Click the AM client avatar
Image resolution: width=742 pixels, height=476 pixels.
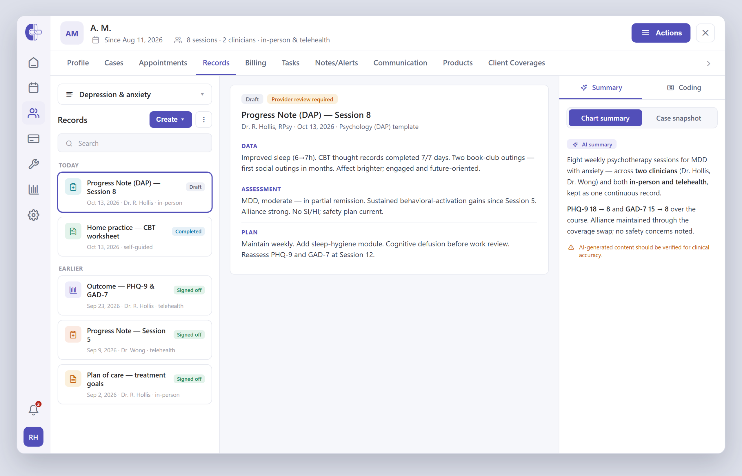(x=72, y=33)
